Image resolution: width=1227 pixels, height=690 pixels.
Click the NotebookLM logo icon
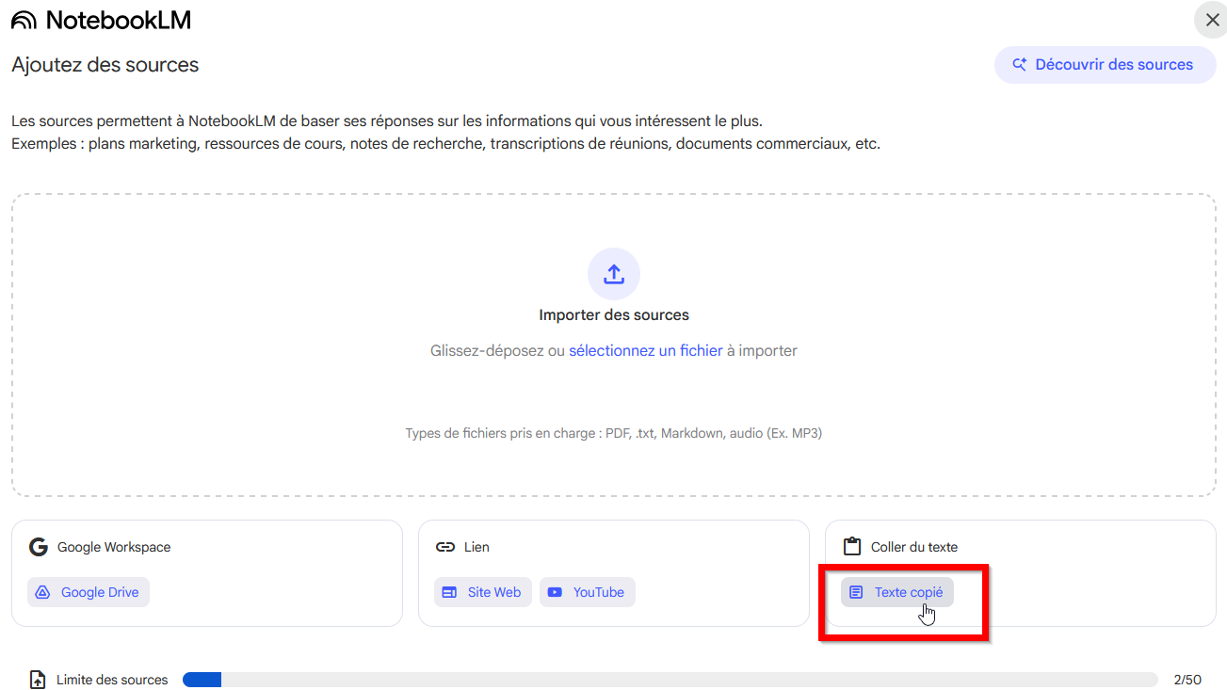24,20
